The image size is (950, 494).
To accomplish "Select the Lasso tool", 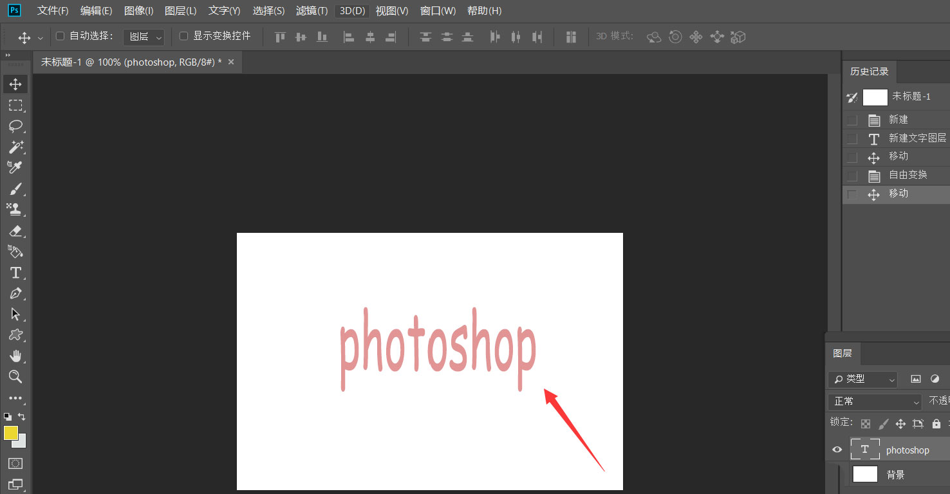I will coord(15,126).
